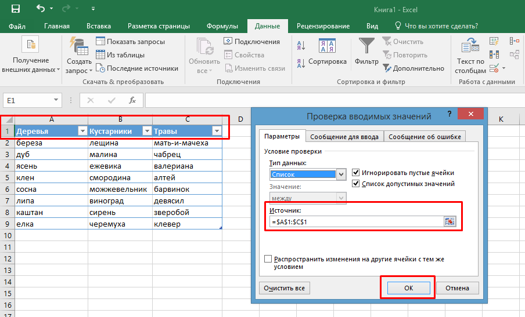
Task: Click the Refresh All icon
Action: point(204,46)
